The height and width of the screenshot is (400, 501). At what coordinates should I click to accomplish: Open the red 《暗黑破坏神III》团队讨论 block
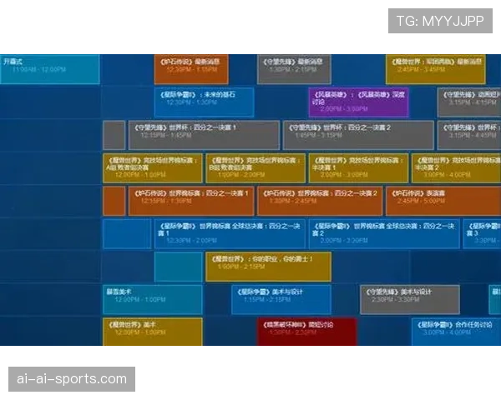[x=307, y=332]
